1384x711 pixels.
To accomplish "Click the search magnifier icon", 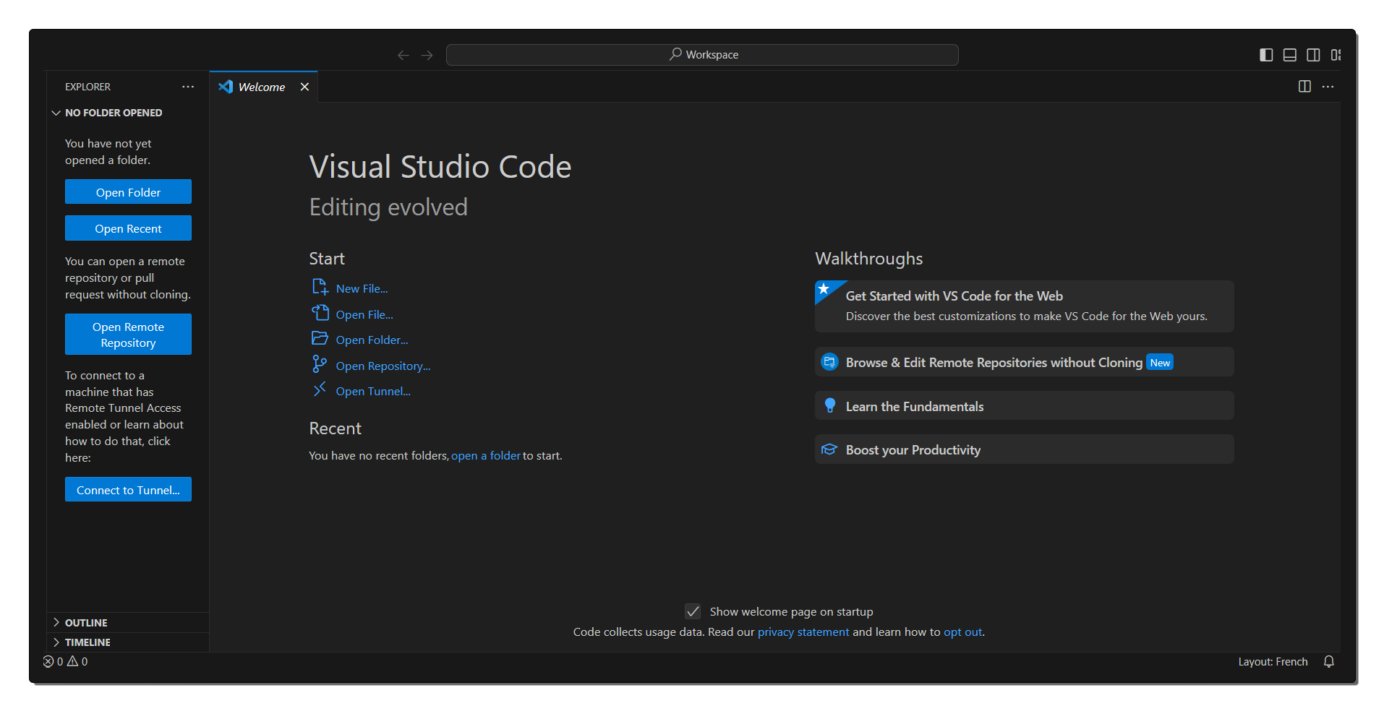I will coord(675,54).
